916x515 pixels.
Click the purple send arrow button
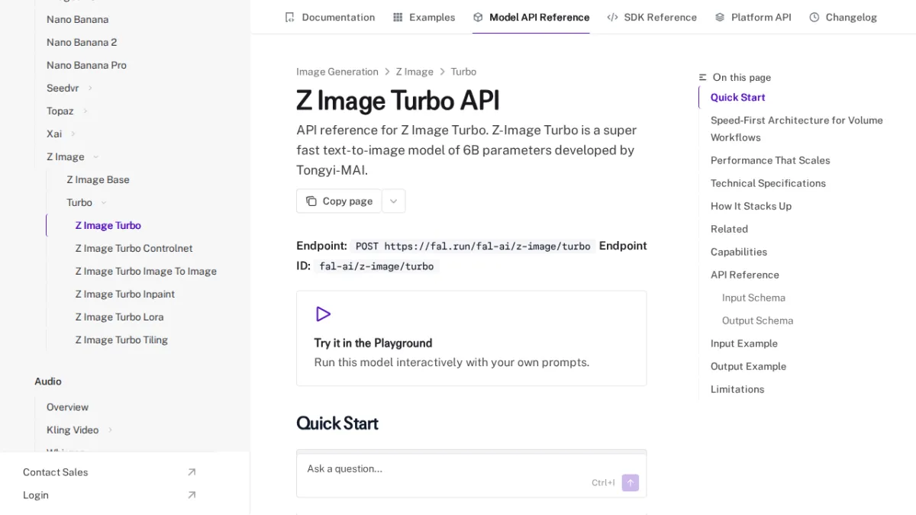tap(631, 483)
